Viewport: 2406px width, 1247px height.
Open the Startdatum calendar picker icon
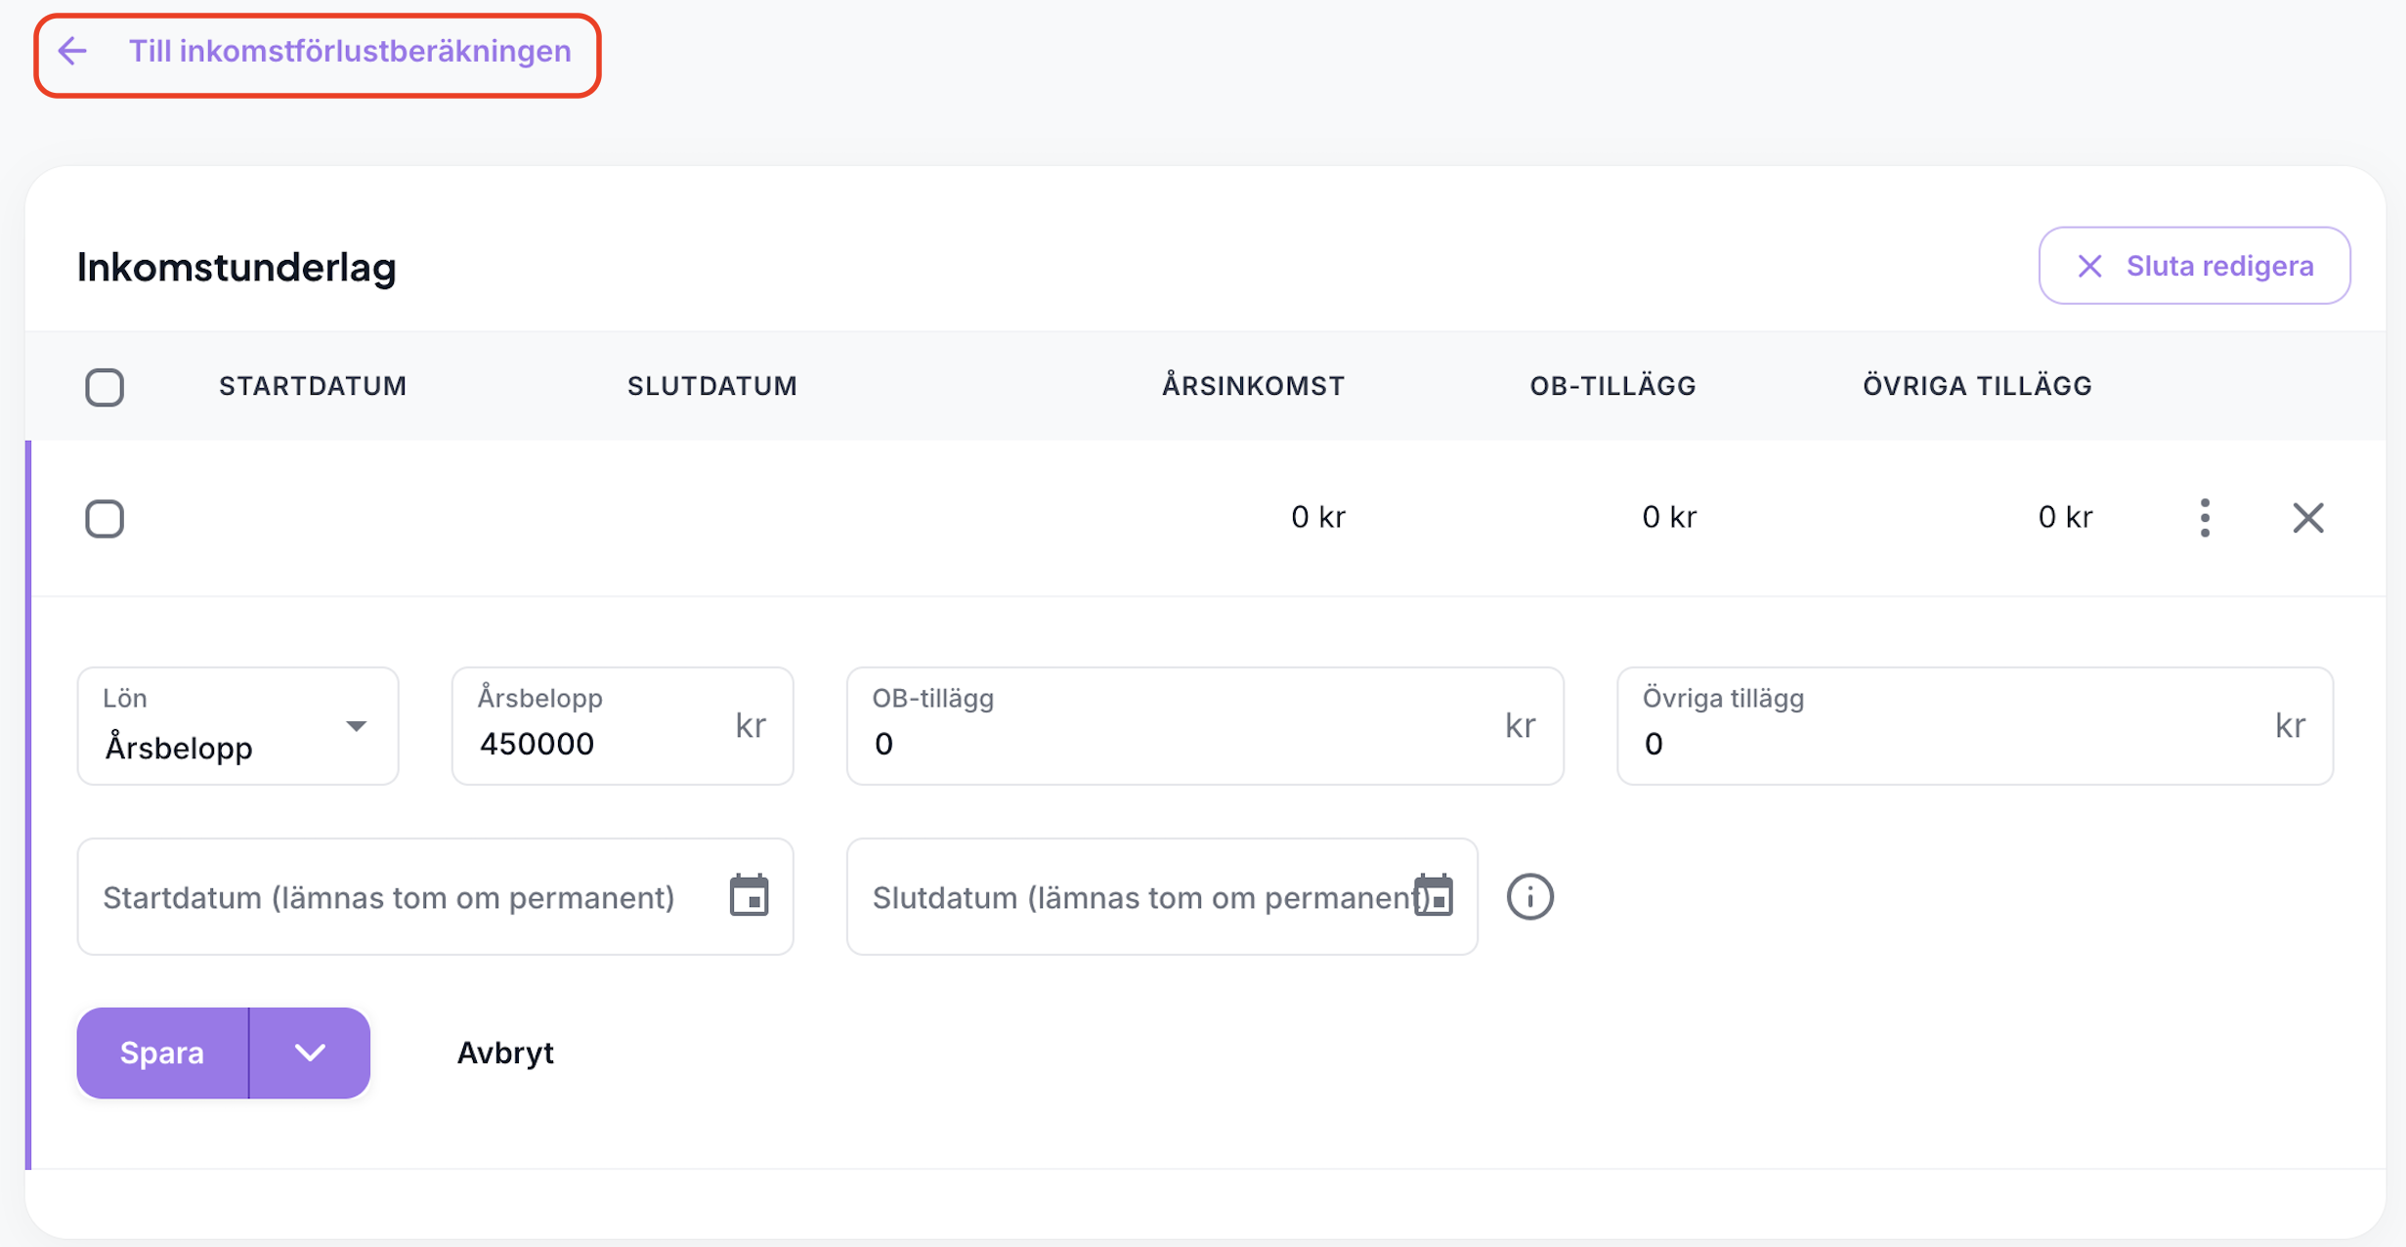pyautogui.click(x=750, y=896)
